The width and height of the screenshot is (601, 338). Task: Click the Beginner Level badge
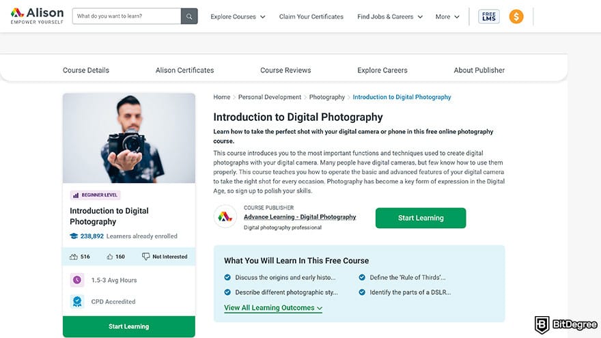95,195
